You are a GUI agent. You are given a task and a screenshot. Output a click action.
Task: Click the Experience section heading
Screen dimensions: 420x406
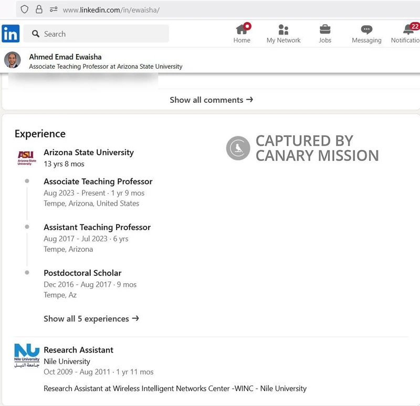[40, 134]
